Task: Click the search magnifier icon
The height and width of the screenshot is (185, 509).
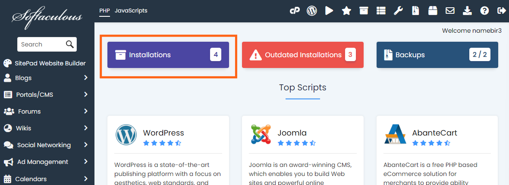Action: pyautogui.click(x=70, y=44)
